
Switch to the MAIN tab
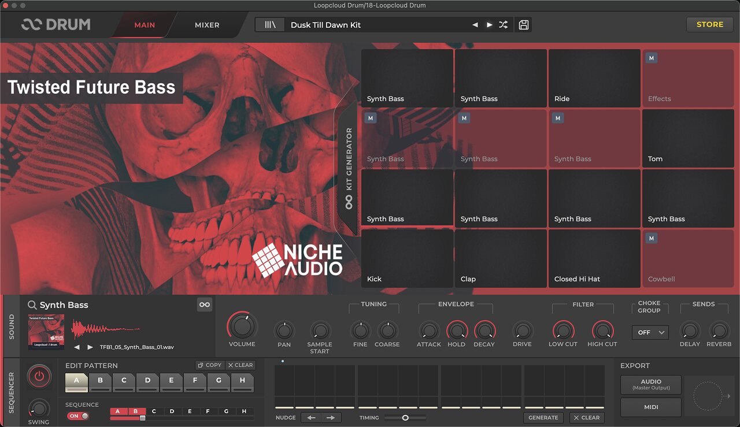[x=145, y=25]
